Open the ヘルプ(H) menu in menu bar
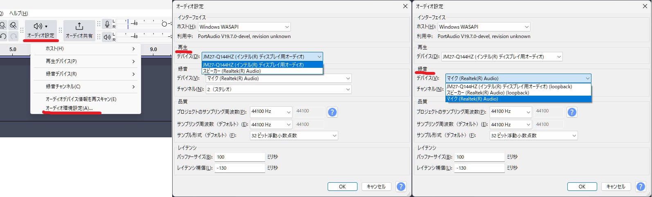 point(18,13)
